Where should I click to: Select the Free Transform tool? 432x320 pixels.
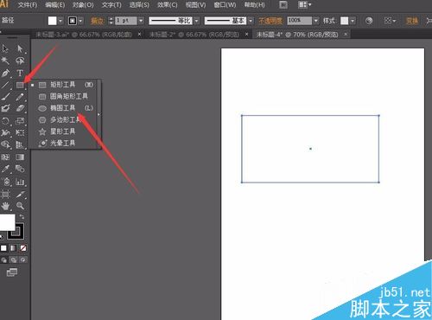(20, 132)
